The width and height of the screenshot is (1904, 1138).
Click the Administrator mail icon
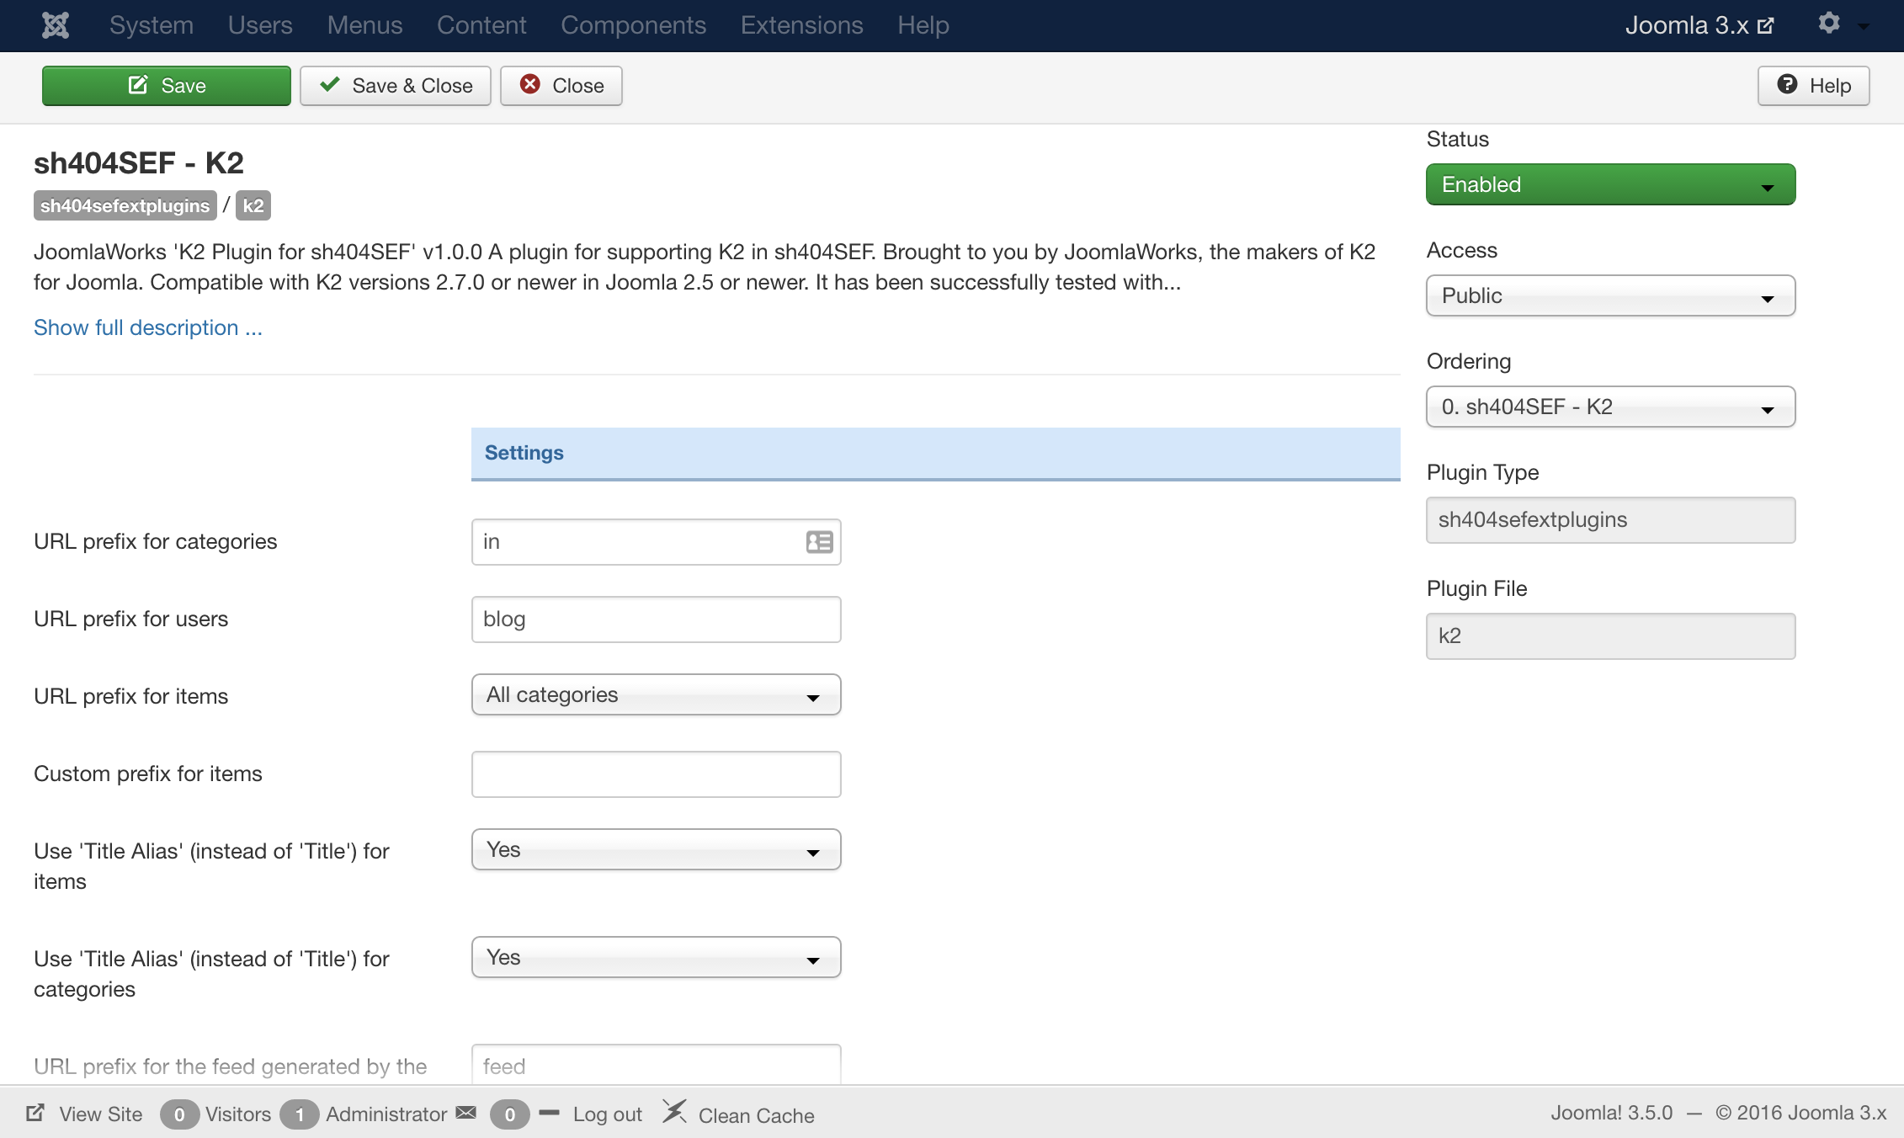[x=467, y=1115]
